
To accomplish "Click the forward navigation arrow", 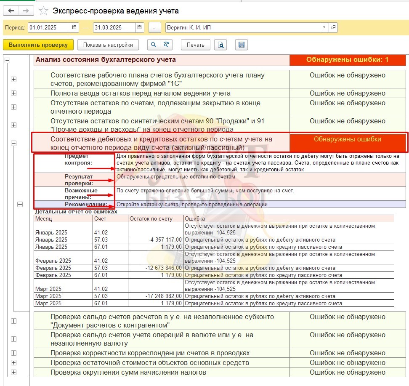I will click(x=26, y=11).
